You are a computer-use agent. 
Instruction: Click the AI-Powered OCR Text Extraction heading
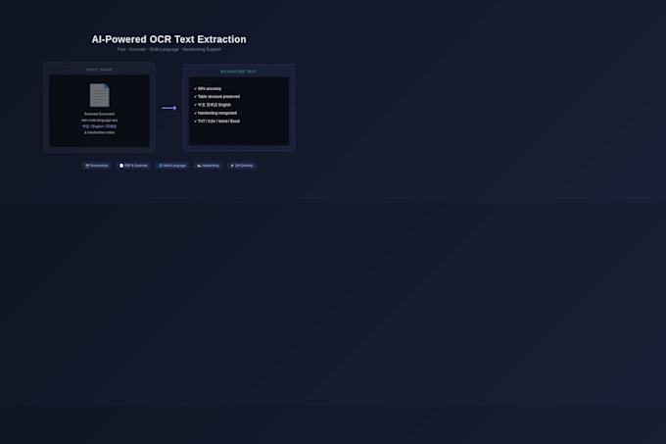(x=169, y=39)
